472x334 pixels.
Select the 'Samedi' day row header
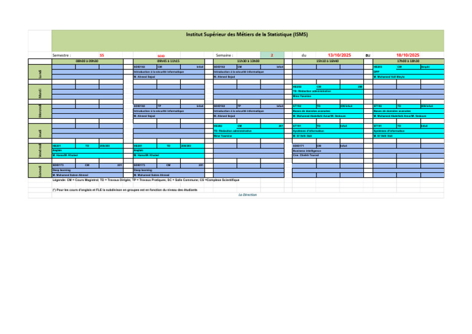click(x=40, y=170)
